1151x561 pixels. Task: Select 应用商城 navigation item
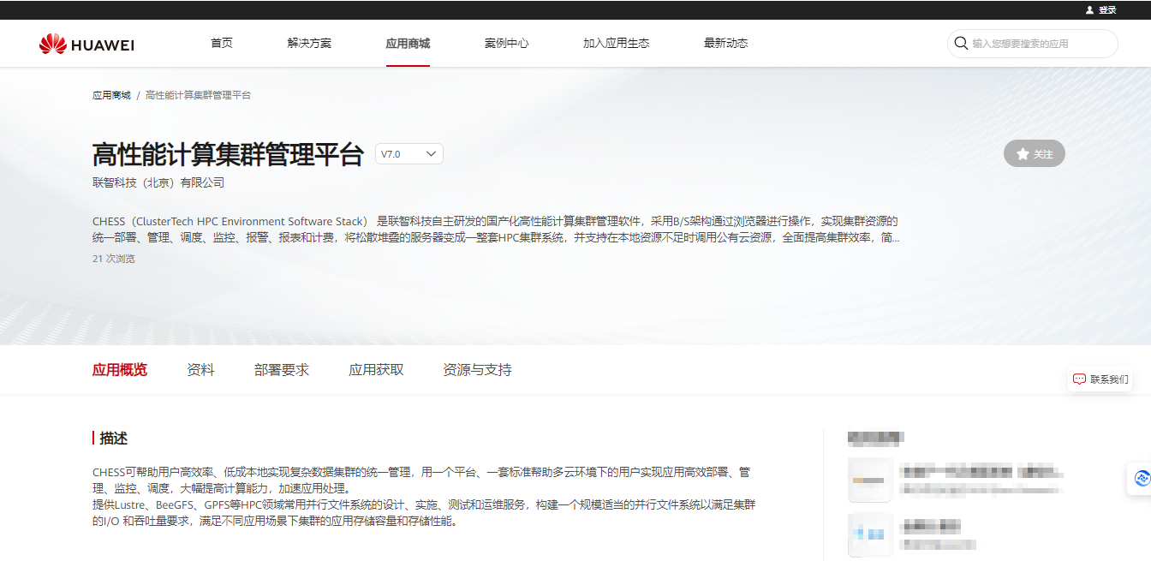(408, 43)
